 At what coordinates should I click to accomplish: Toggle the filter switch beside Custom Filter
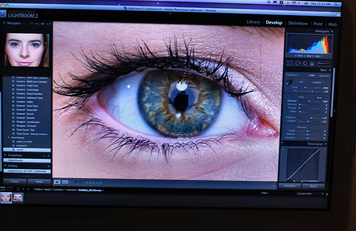[x=327, y=194]
